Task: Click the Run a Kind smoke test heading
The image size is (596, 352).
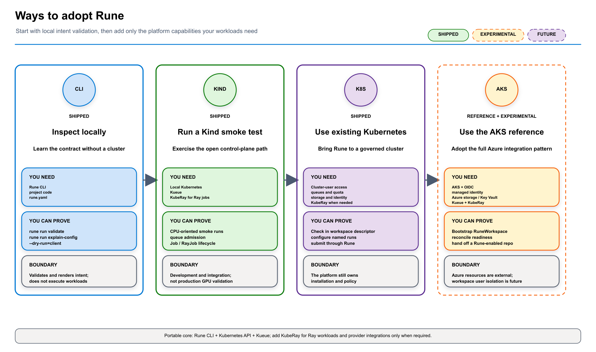Action: pos(220,132)
